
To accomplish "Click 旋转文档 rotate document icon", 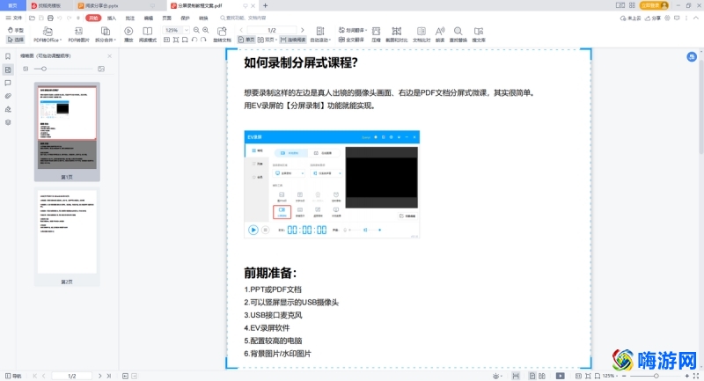I will tap(222, 34).
